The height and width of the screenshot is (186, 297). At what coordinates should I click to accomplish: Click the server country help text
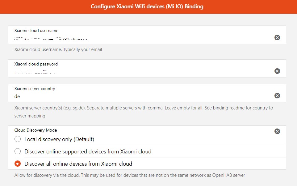pyautogui.click(x=144, y=112)
